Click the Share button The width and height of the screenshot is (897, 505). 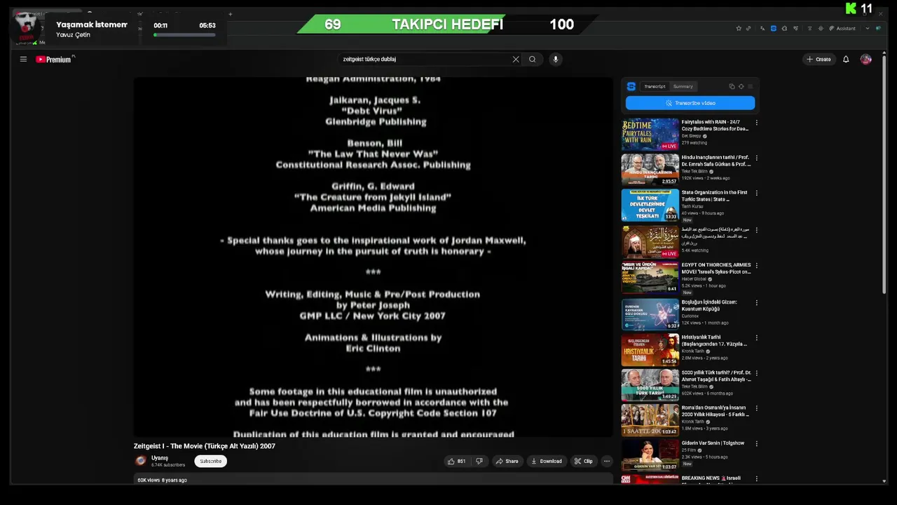[x=507, y=462]
